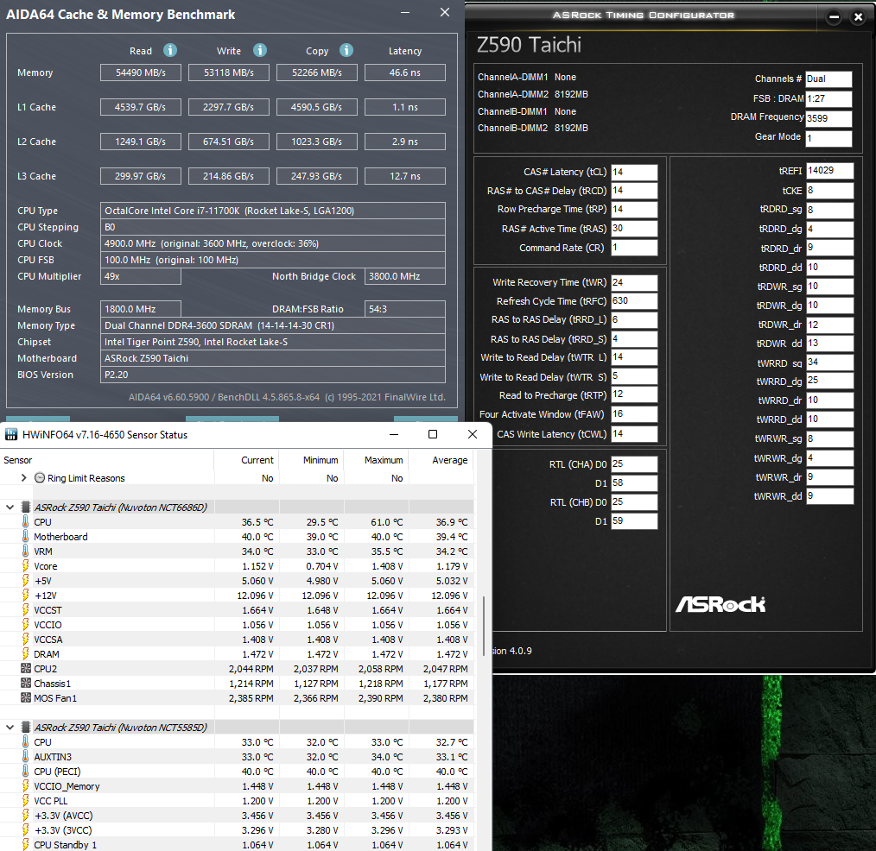Click the voltage icon next to +12V
Image resolution: width=876 pixels, height=851 pixels.
26,595
